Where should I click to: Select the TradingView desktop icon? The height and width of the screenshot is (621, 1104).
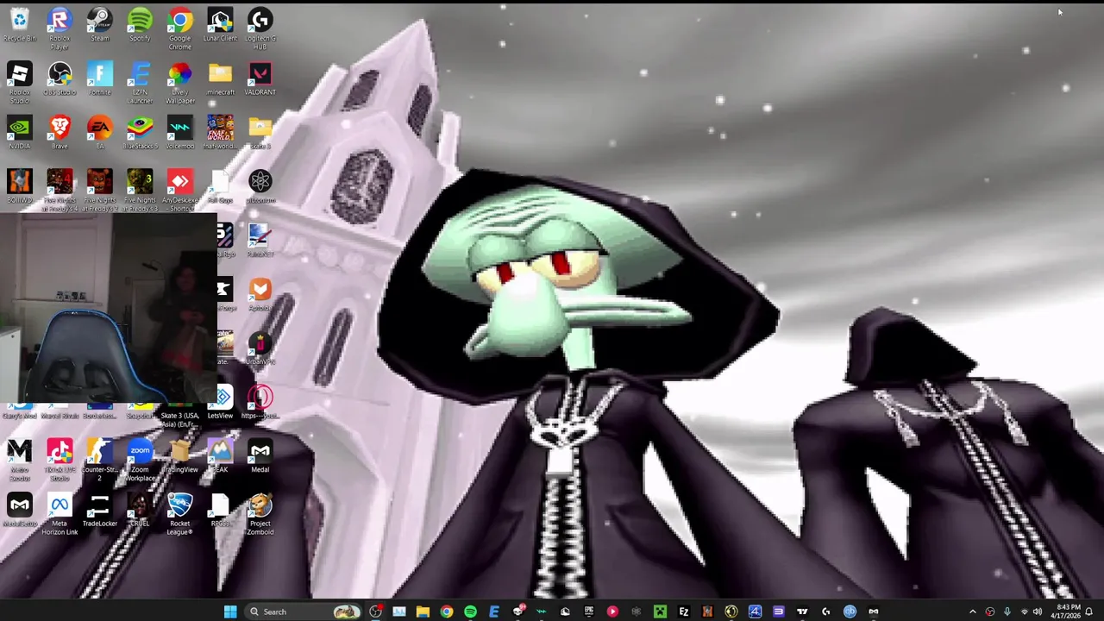[179, 456]
